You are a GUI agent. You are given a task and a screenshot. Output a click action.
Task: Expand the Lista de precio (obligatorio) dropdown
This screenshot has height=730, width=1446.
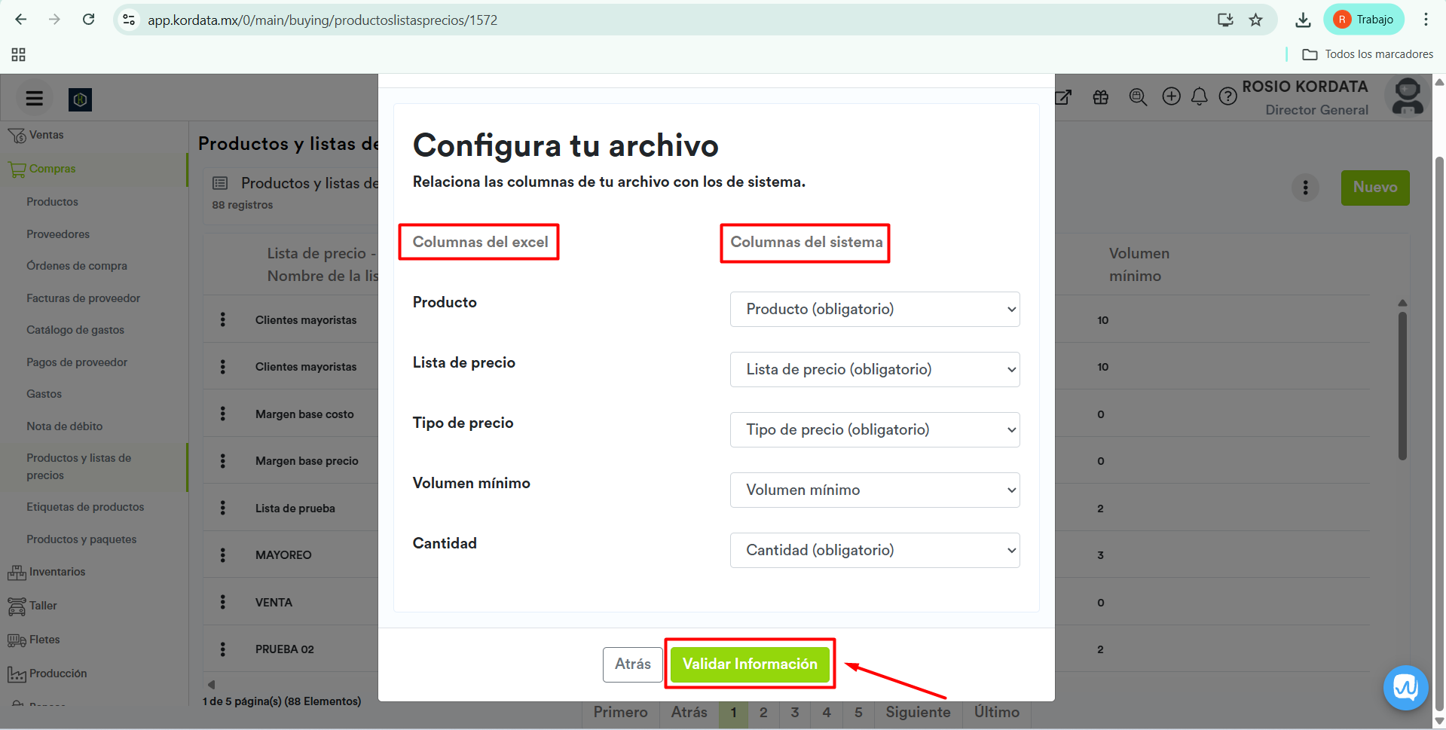click(x=874, y=370)
